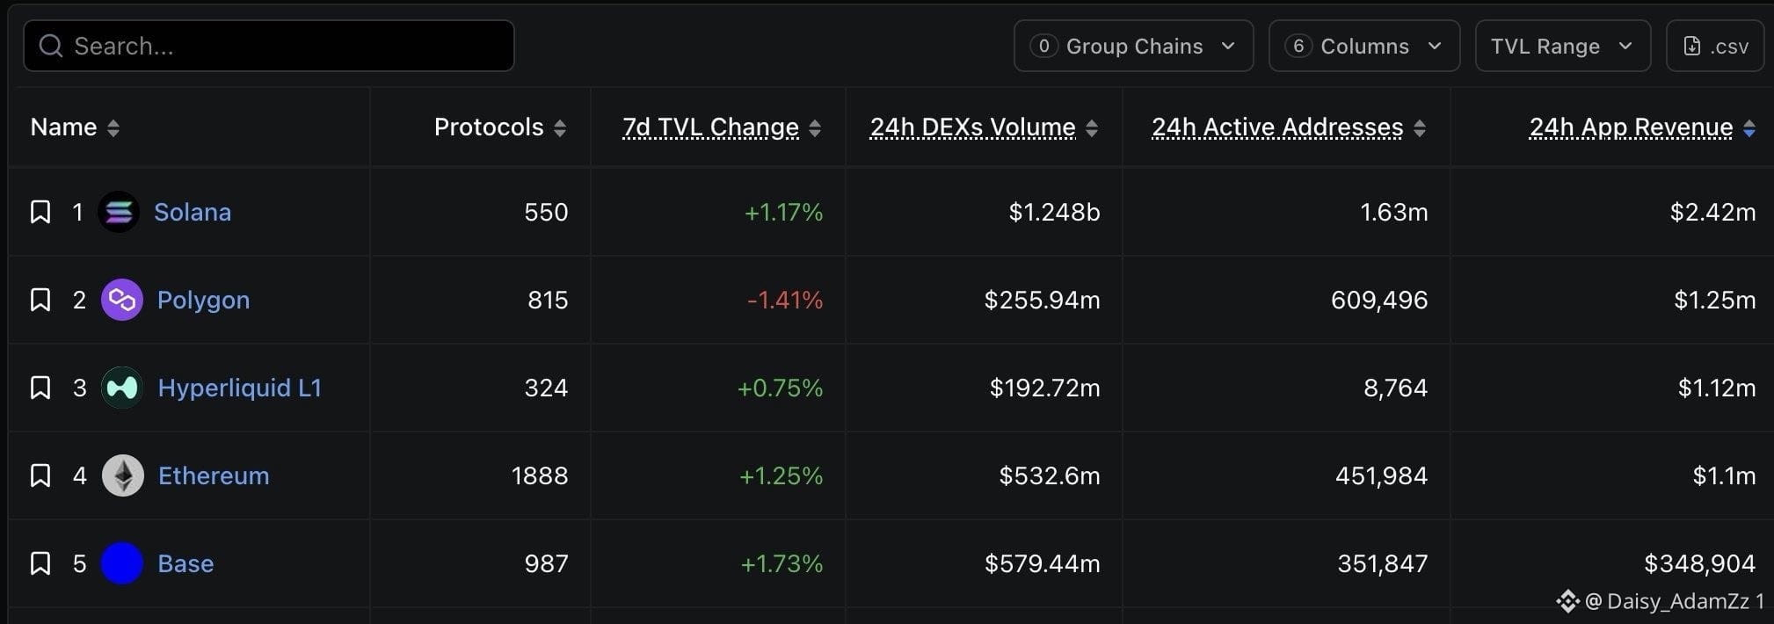Sort by Name using its sort arrows
Image resolution: width=1774 pixels, height=624 pixels.
click(113, 128)
